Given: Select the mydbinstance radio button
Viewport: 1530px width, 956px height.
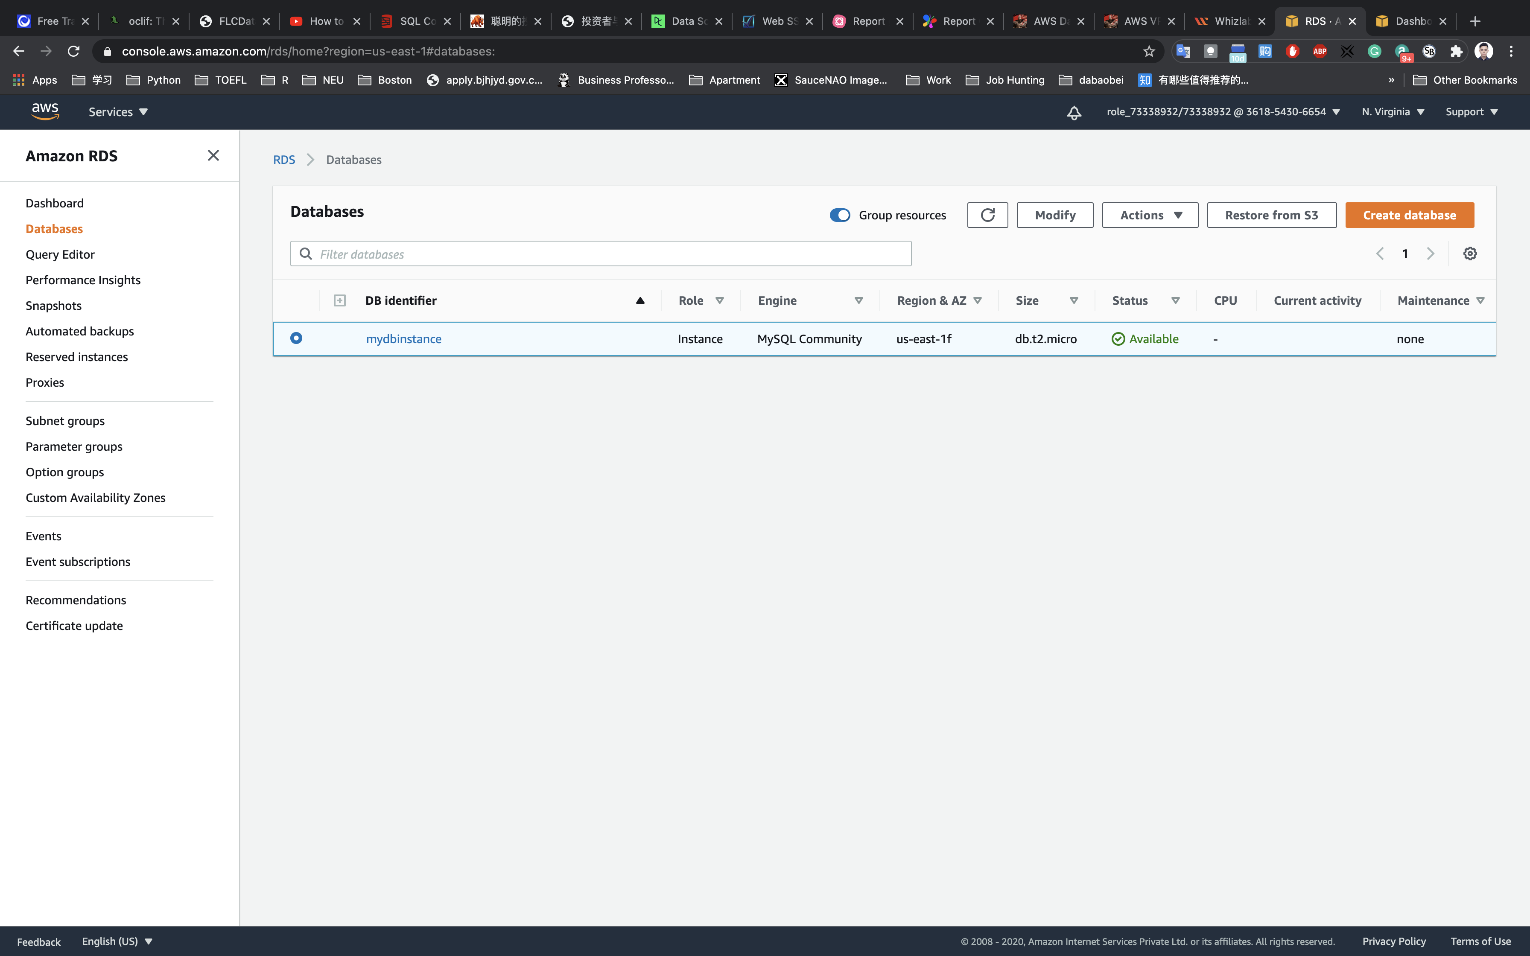Looking at the screenshot, I should 296,338.
